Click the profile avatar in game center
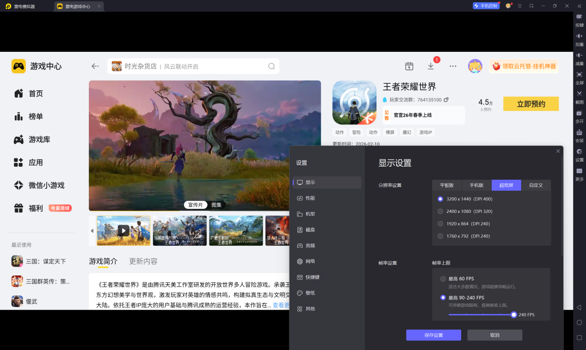Viewport: 586px width, 350px height. [475, 66]
